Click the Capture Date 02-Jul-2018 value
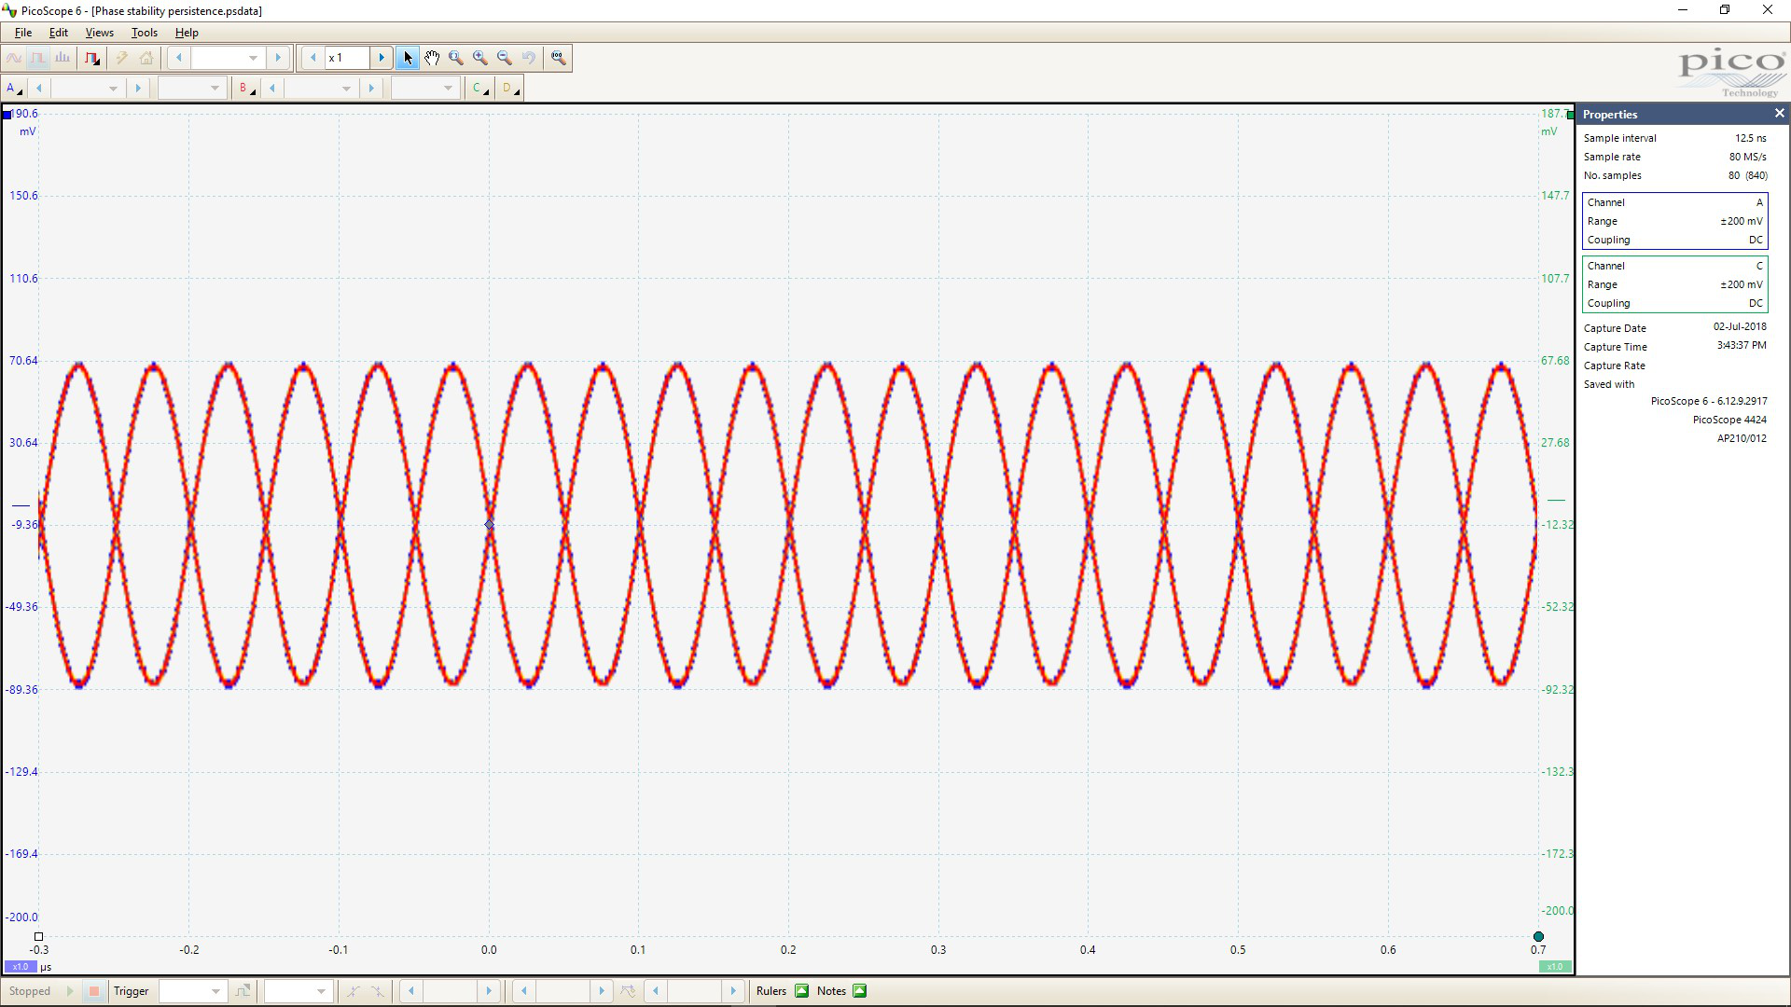This screenshot has width=1791, height=1007. click(x=1740, y=326)
